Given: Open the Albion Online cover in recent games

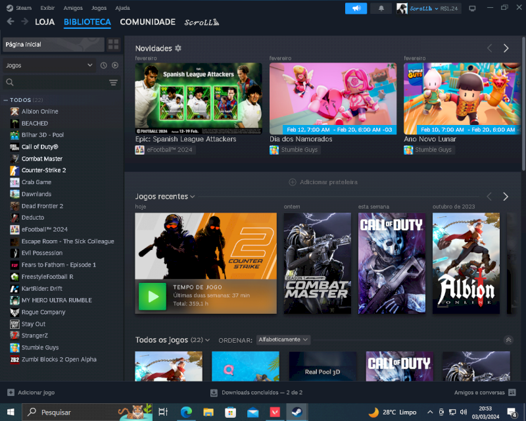Looking at the screenshot, I should coord(466,263).
